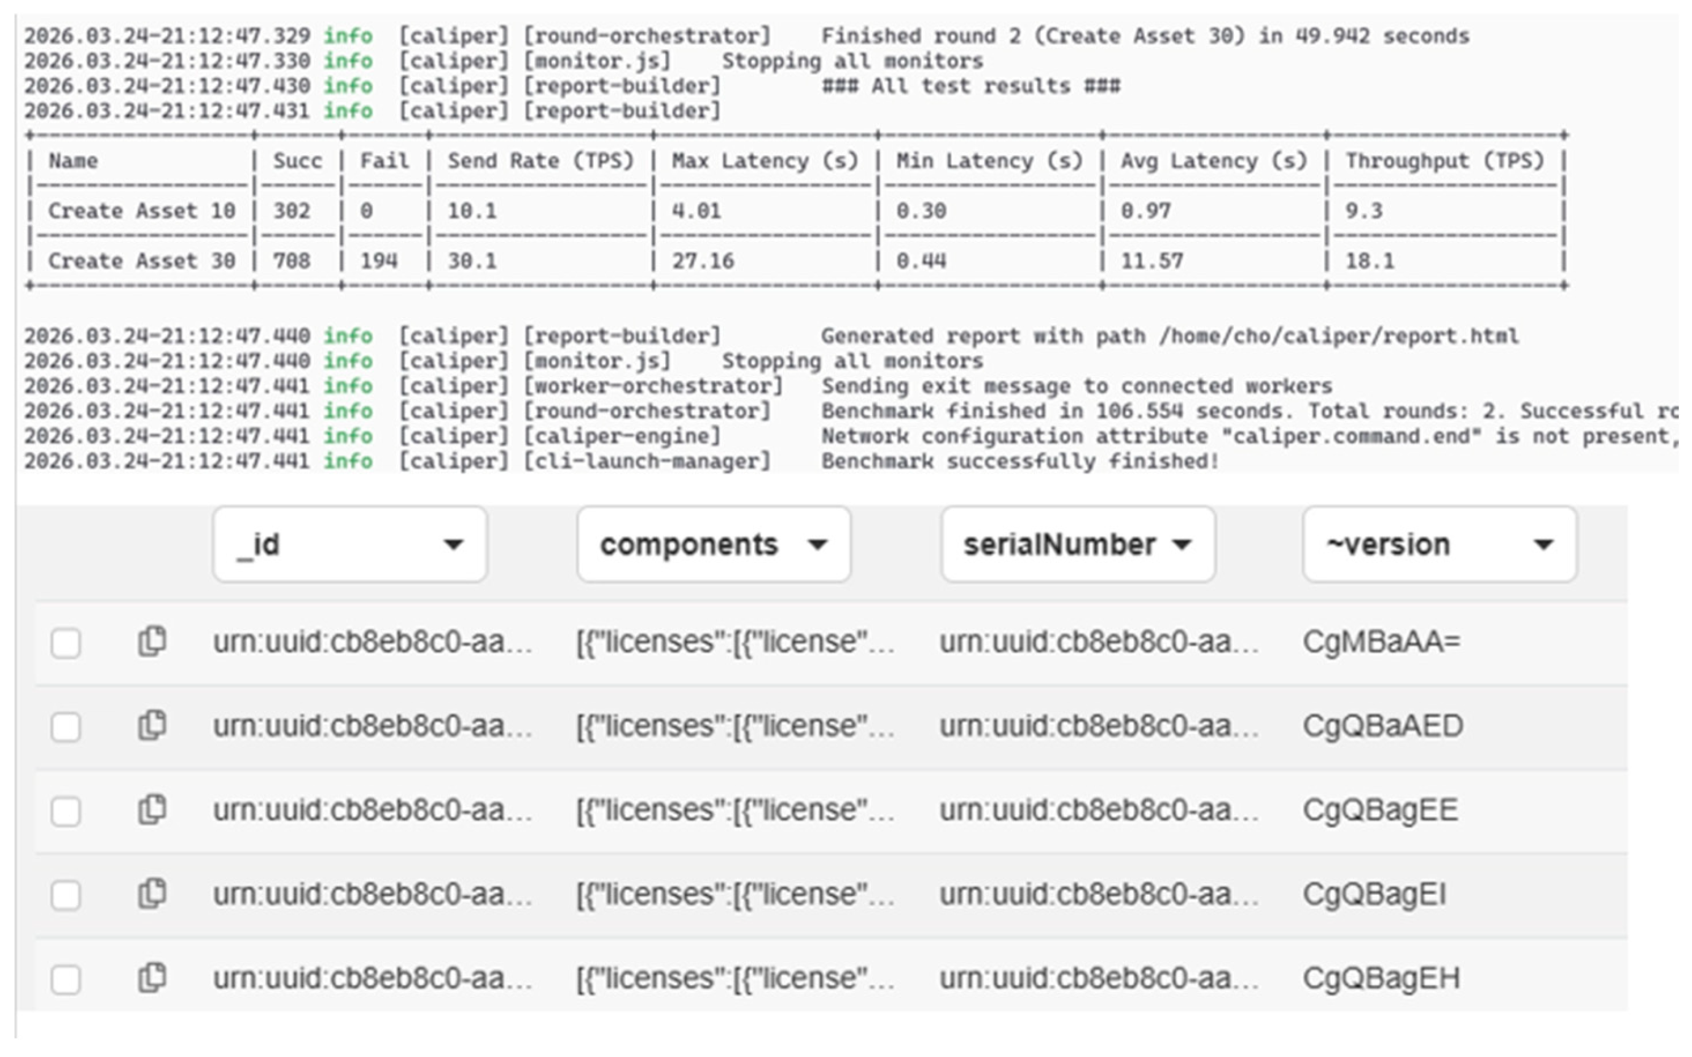Click 'Sending exit message to connected workers'

(x=1077, y=386)
